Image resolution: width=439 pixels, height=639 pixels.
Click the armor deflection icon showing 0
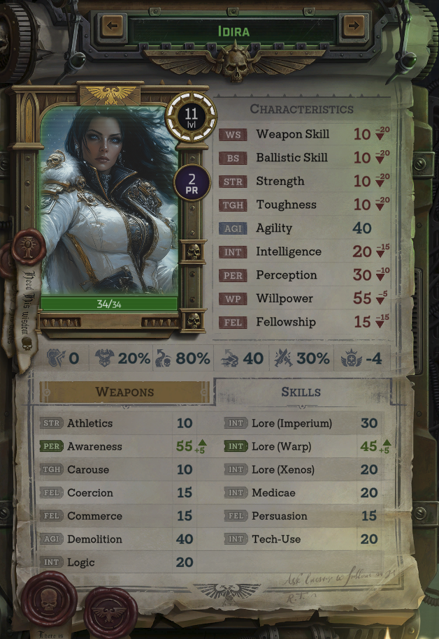[x=56, y=358]
